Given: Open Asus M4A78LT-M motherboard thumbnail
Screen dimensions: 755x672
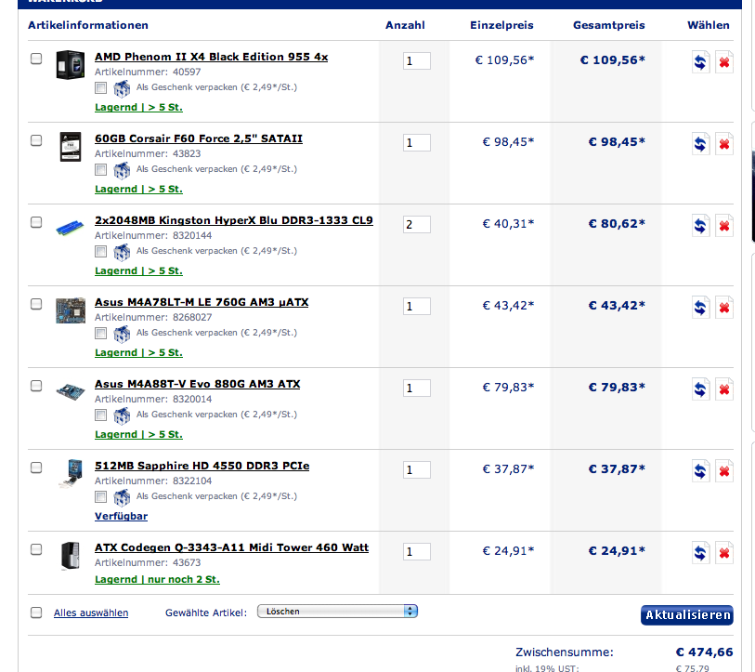Looking at the screenshot, I should click(x=71, y=310).
